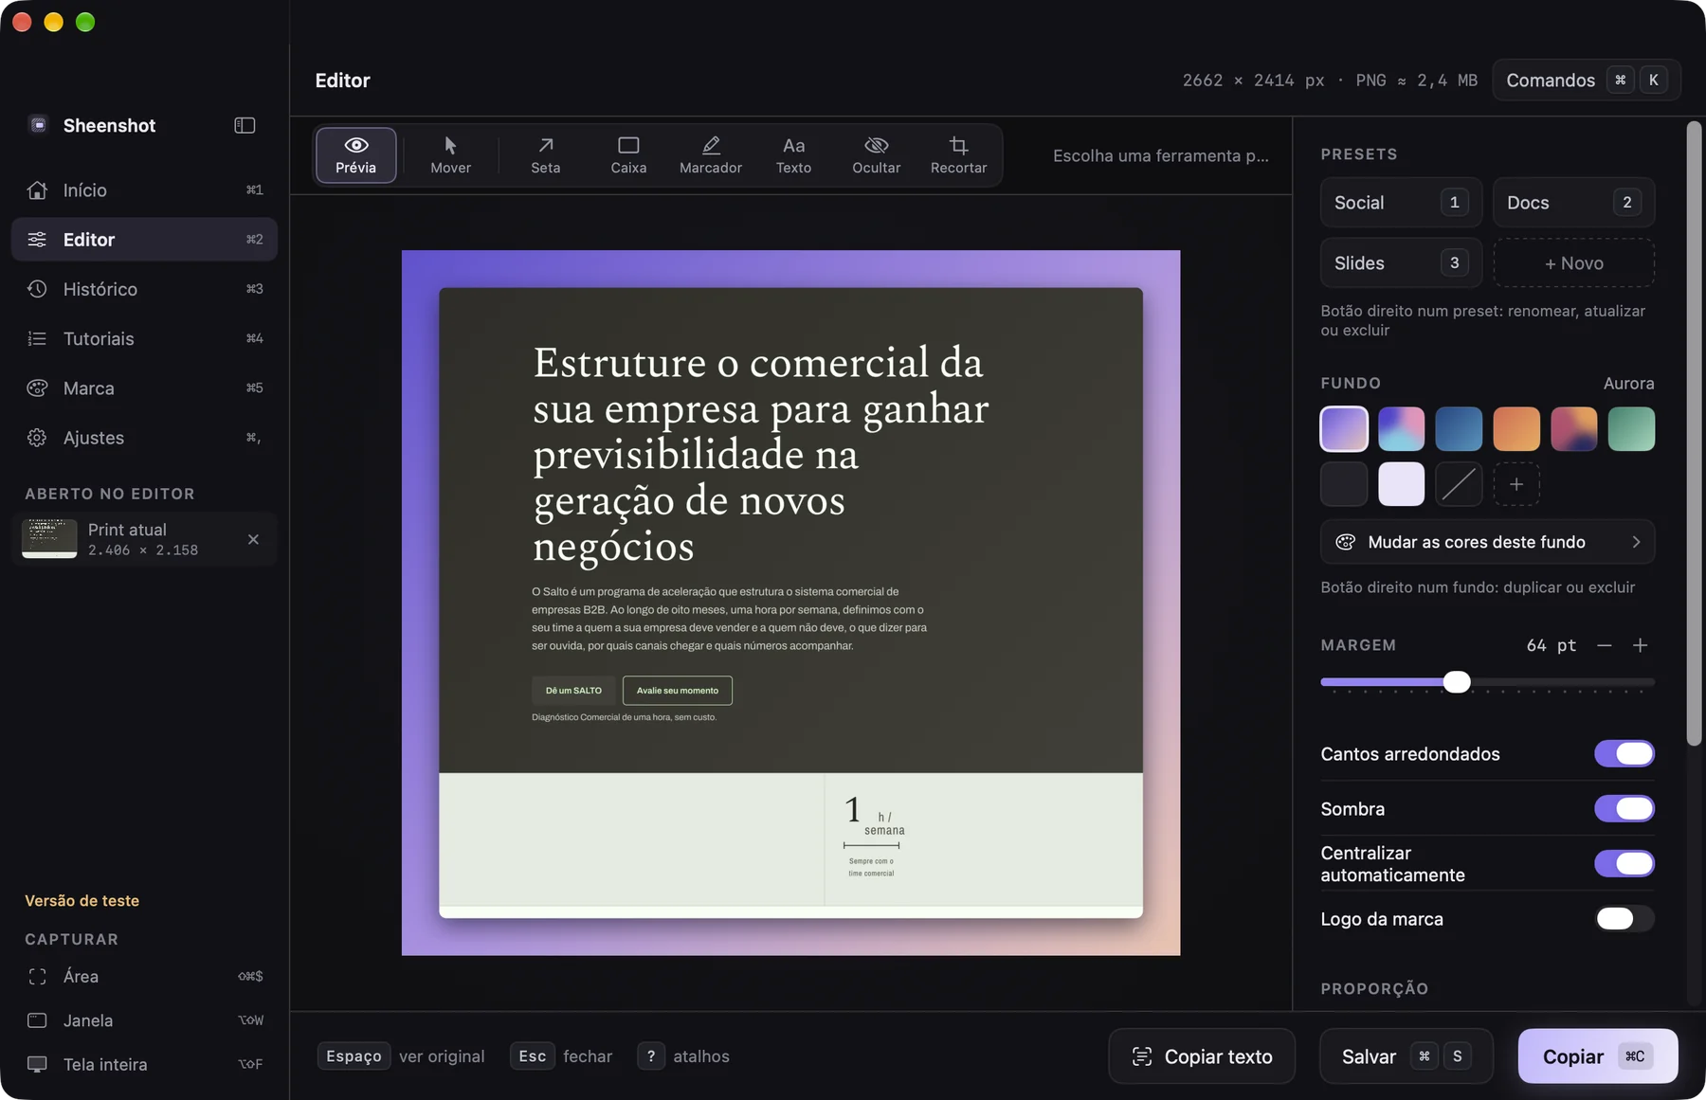This screenshot has height=1100, width=1706.
Task: Apply the Social preset
Action: pos(1401,202)
